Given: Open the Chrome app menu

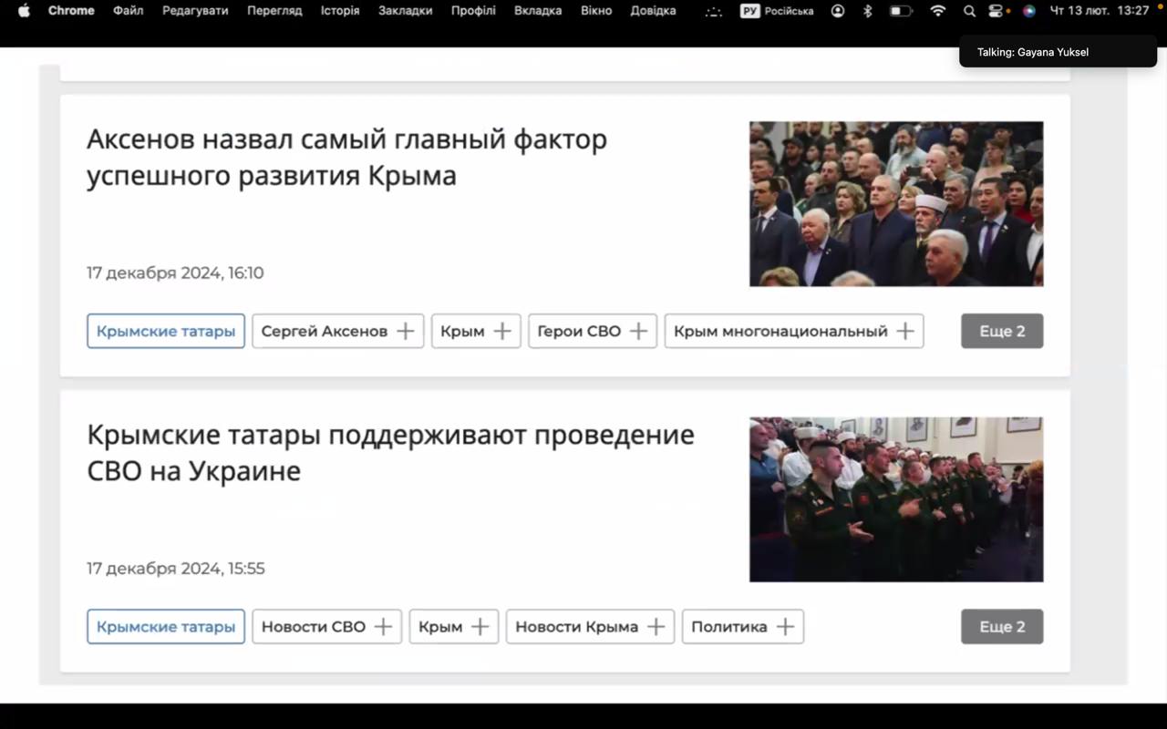Looking at the screenshot, I should pyautogui.click(x=71, y=11).
